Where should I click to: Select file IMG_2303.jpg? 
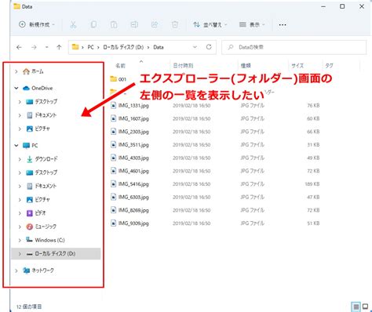[x=133, y=132]
